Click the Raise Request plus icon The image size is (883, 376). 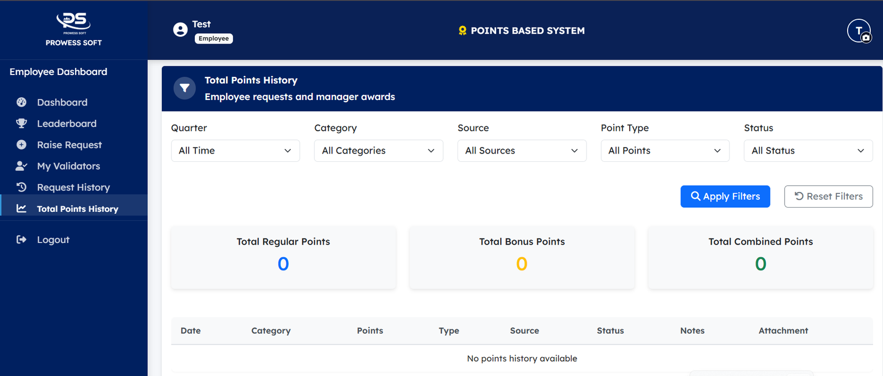22,145
